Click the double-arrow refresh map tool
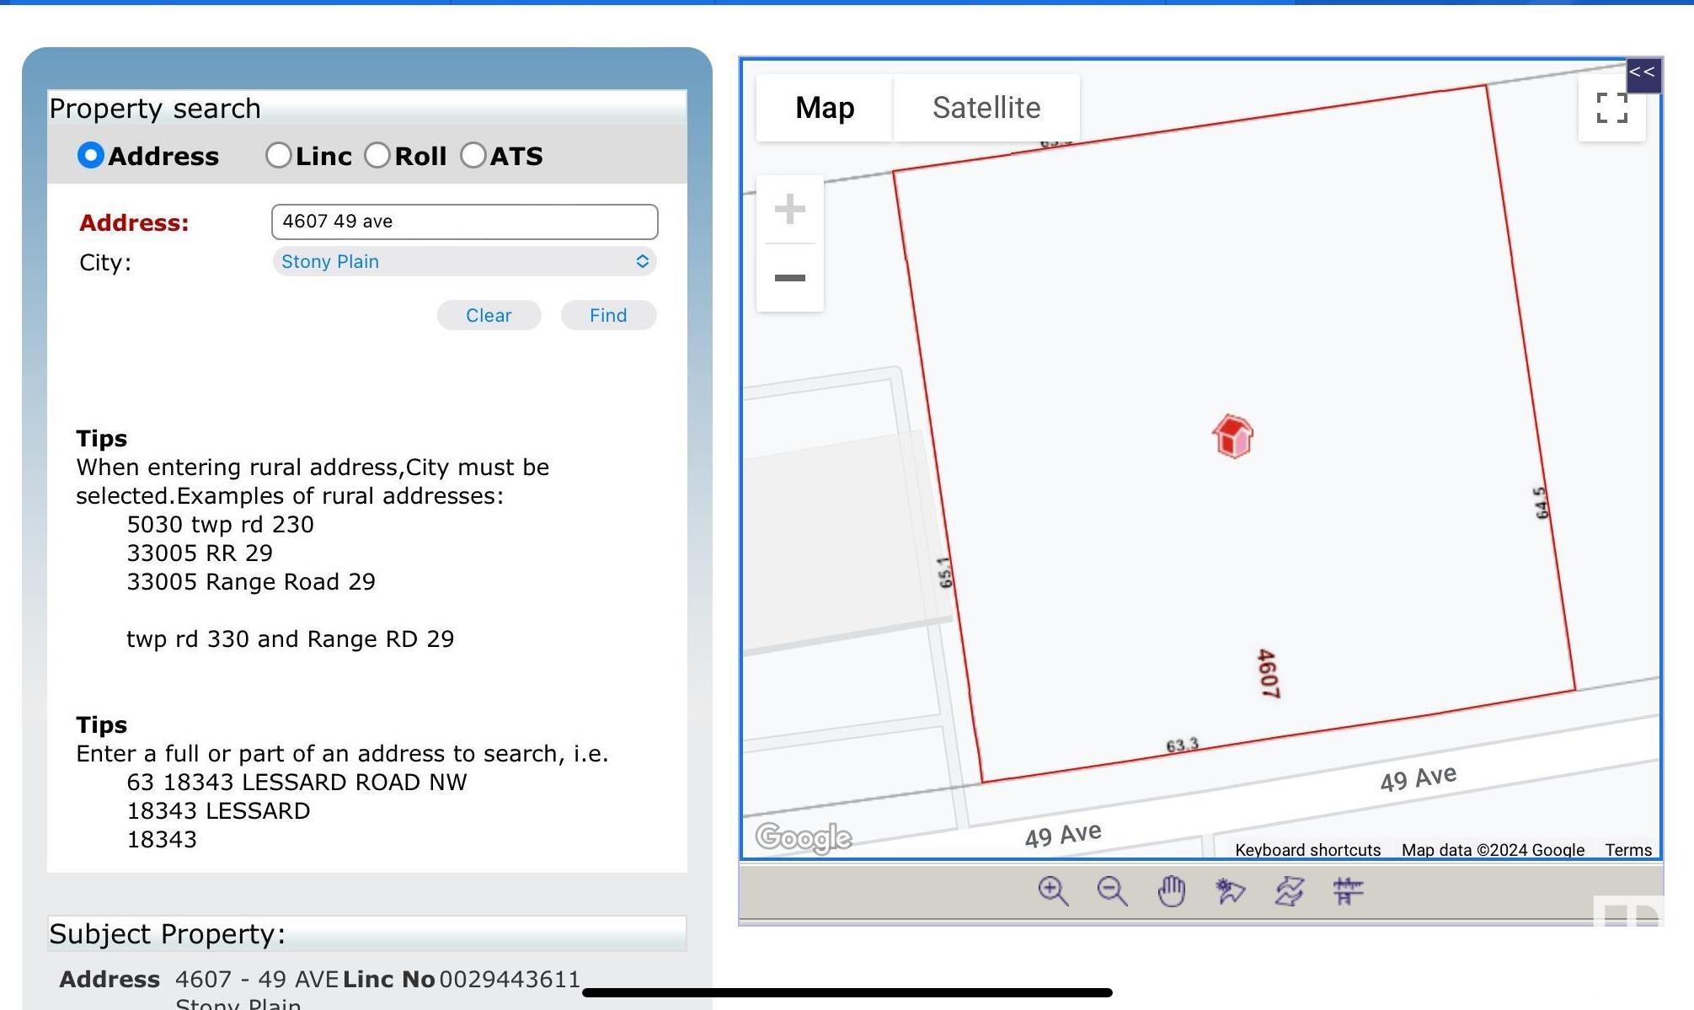The image size is (1694, 1010). point(1289,890)
